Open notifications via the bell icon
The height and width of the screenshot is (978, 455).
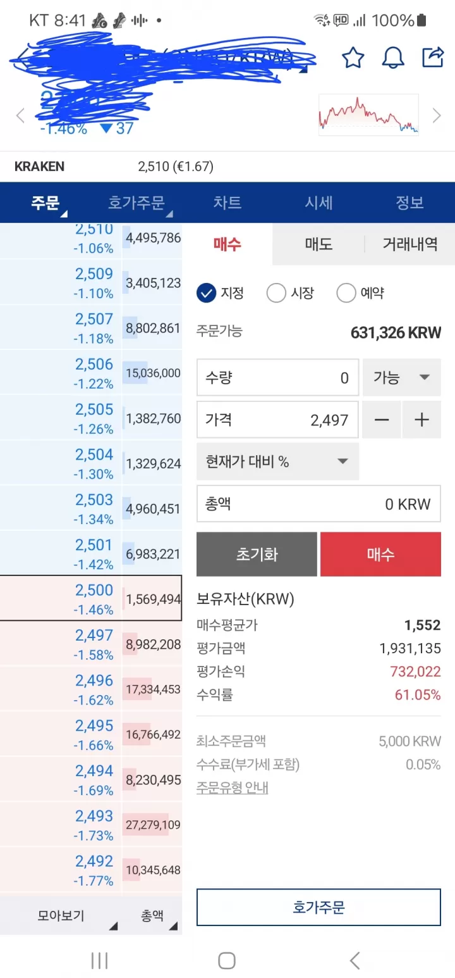(x=392, y=57)
